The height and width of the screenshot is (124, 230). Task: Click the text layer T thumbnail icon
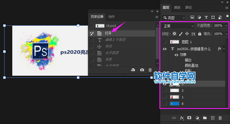point(173,49)
